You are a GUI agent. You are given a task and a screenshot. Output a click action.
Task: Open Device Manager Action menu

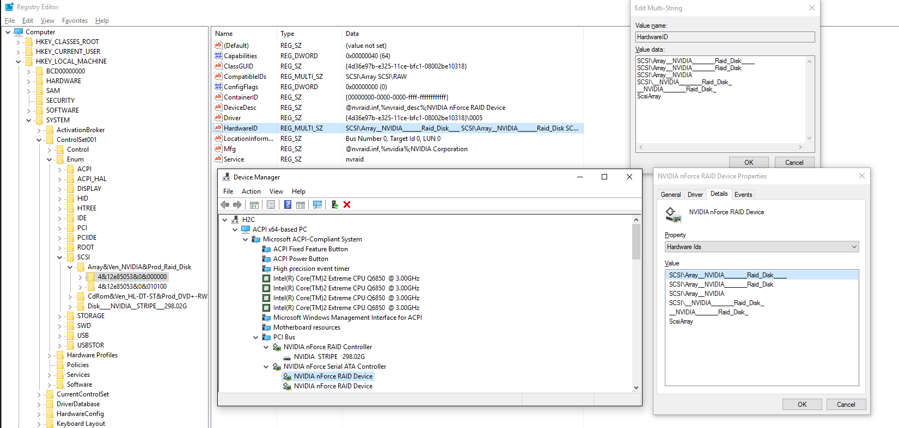(251, 191)
